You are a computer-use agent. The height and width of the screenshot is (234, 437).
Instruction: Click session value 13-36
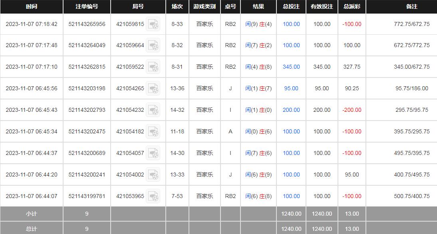[x=177, y=88]
